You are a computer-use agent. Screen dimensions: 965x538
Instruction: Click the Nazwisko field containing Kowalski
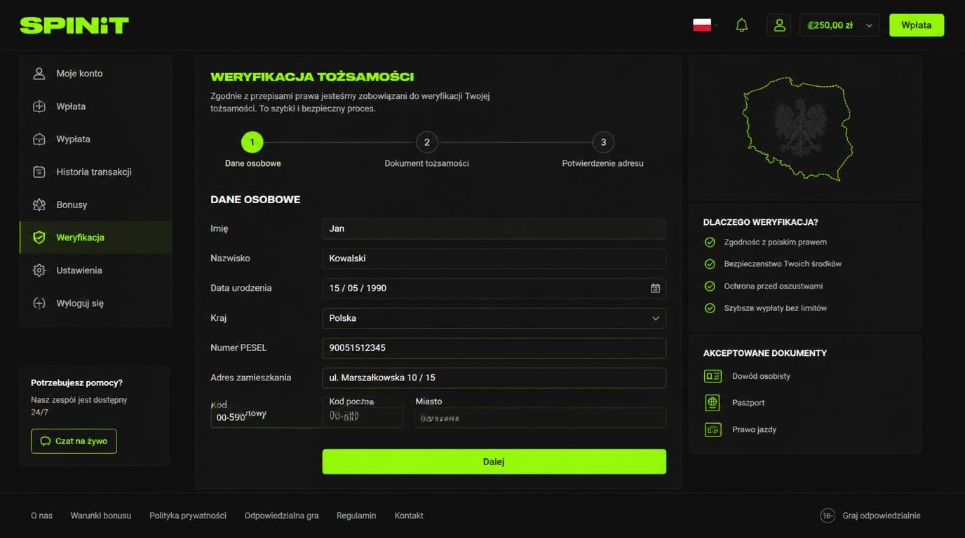click(494, 258)
